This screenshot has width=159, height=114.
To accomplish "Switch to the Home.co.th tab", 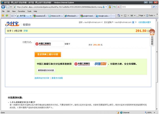I will point(56,16).
